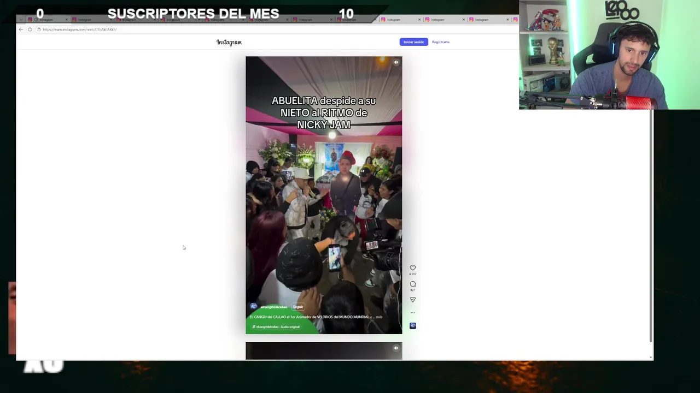The width and height of the screenshot is (700, 393).
Task: Click the comment count 427
Action: (413, 290)
